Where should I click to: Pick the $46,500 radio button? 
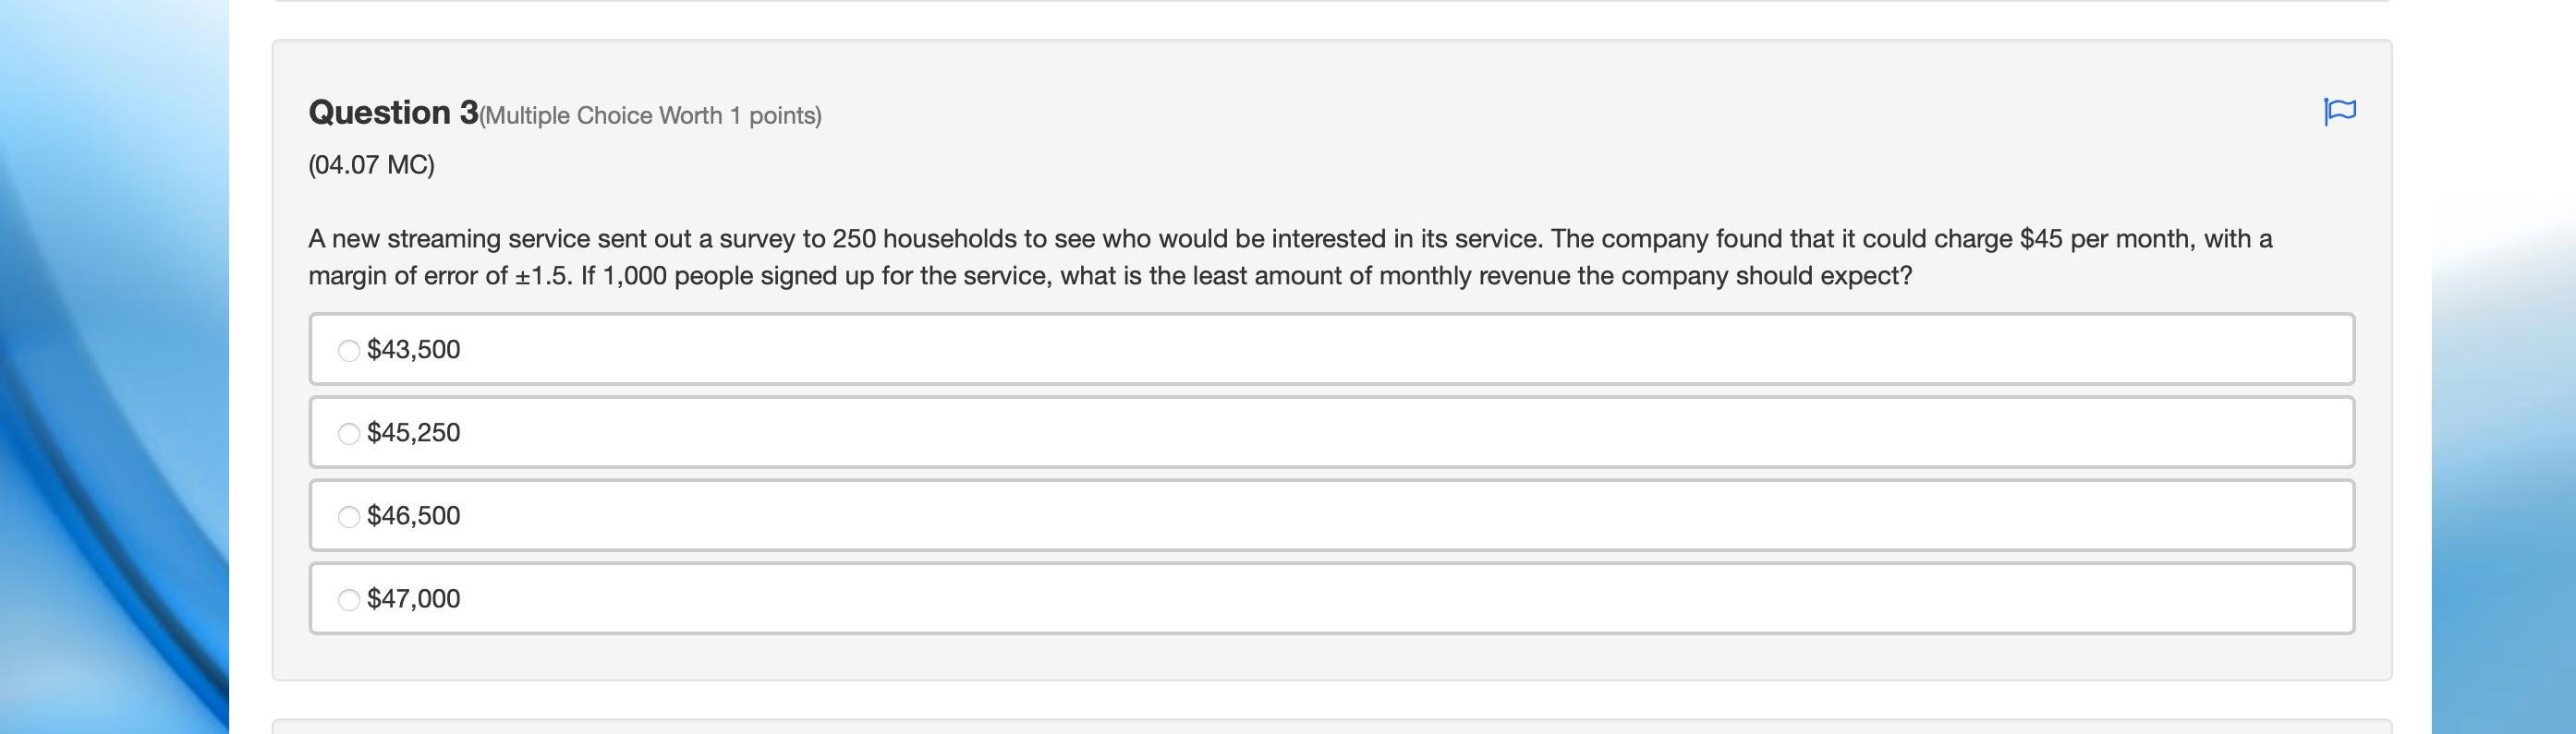point(349,516)
